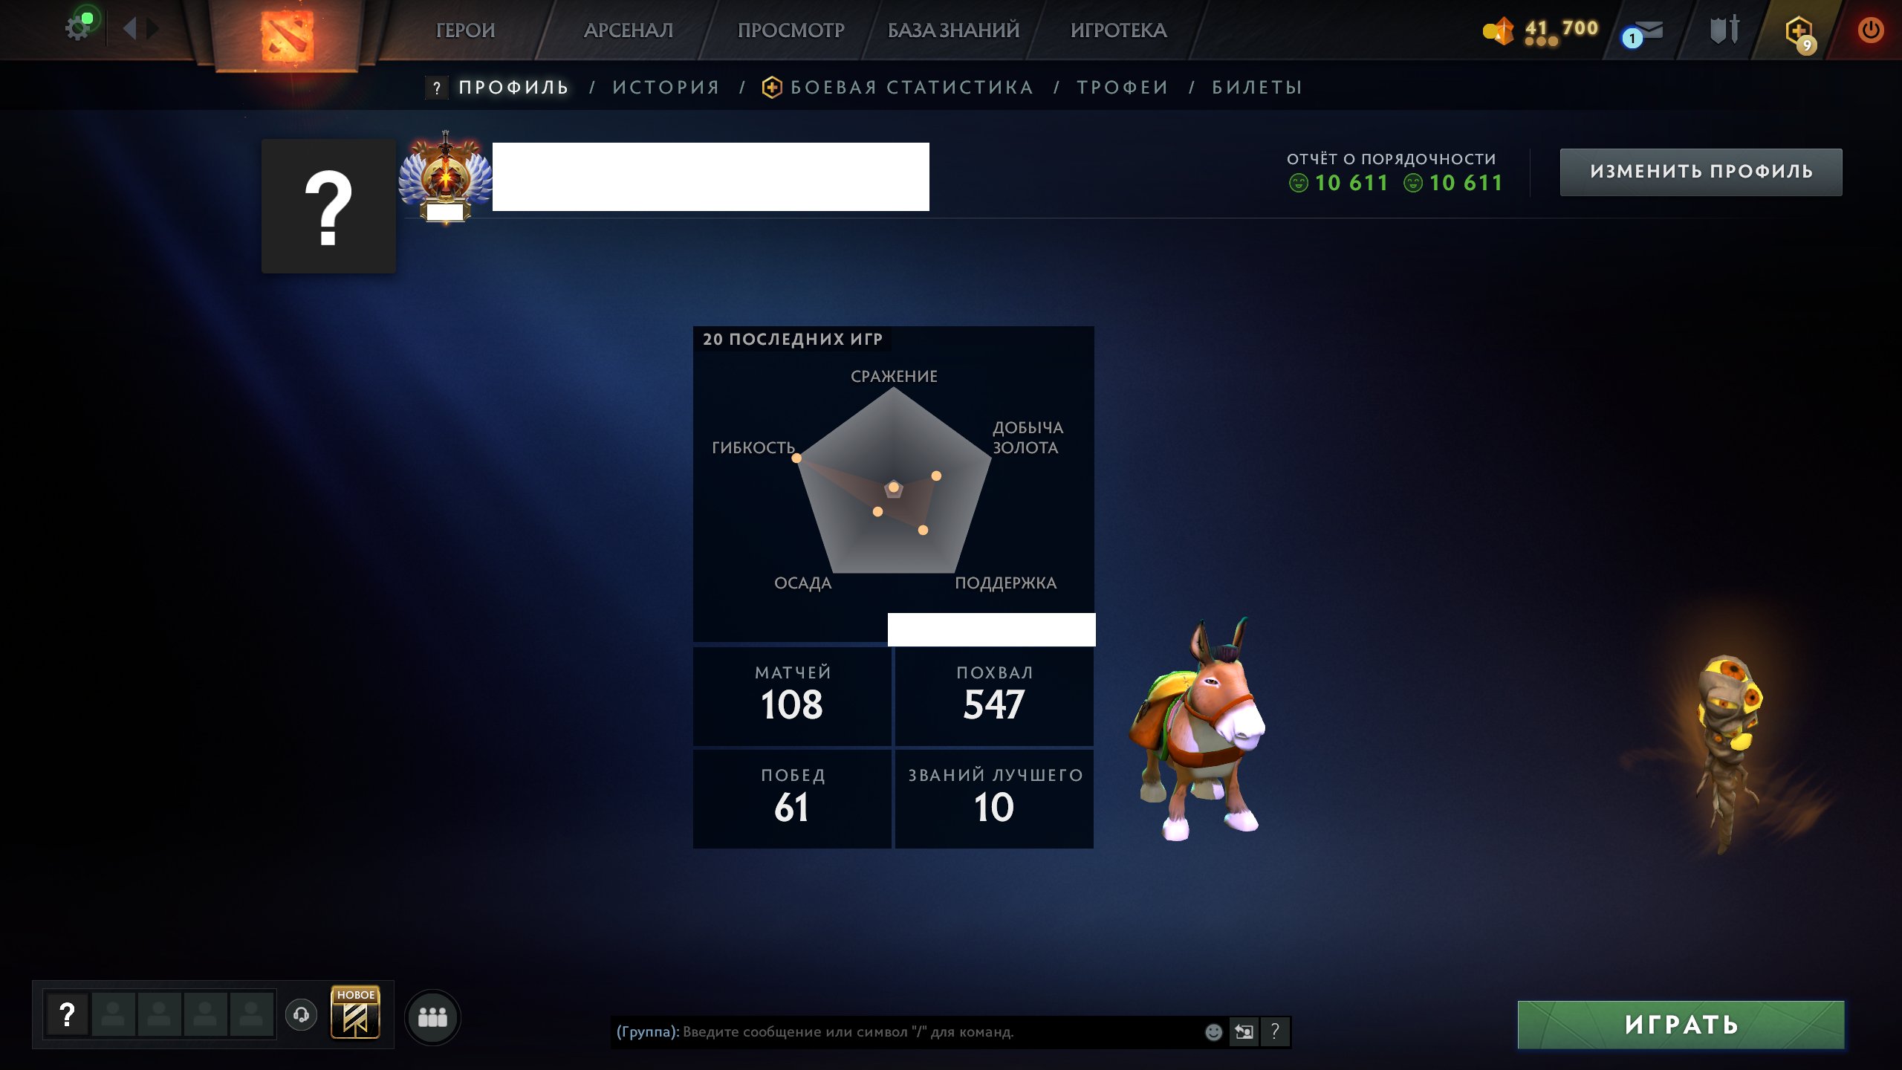
Task: Click the ИГРАТЬ play button
Action: pos(1681,1025)
